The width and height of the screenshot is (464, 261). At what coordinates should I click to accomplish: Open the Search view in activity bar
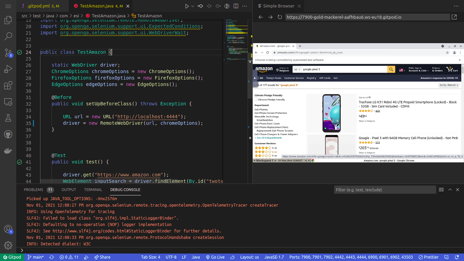pos(8,36)
